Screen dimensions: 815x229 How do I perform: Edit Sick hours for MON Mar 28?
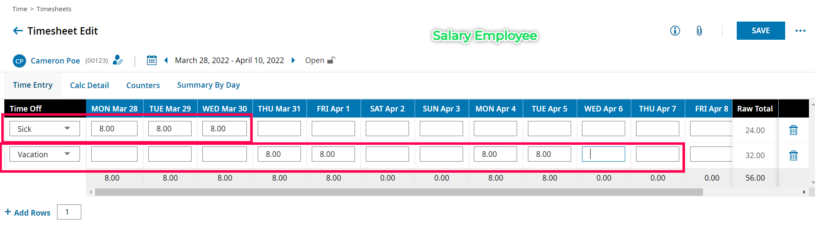(x=114, y=129)
